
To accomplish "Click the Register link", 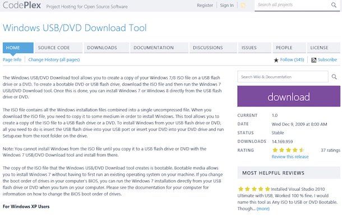I will pos(205,5).
